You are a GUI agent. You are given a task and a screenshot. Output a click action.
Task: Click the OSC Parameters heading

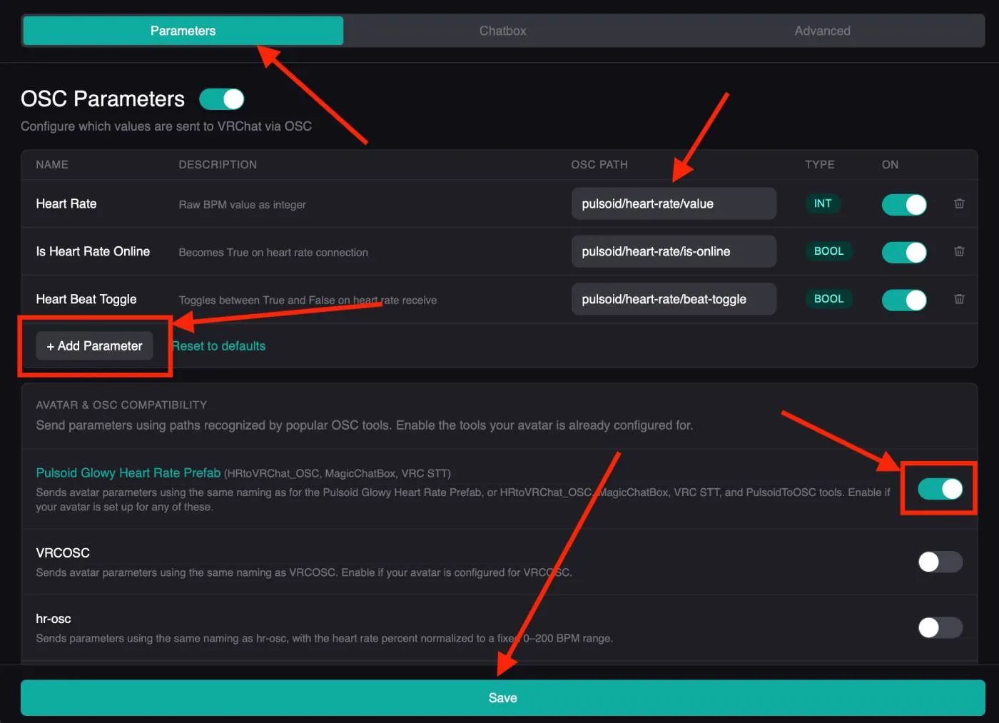point(103,98)
